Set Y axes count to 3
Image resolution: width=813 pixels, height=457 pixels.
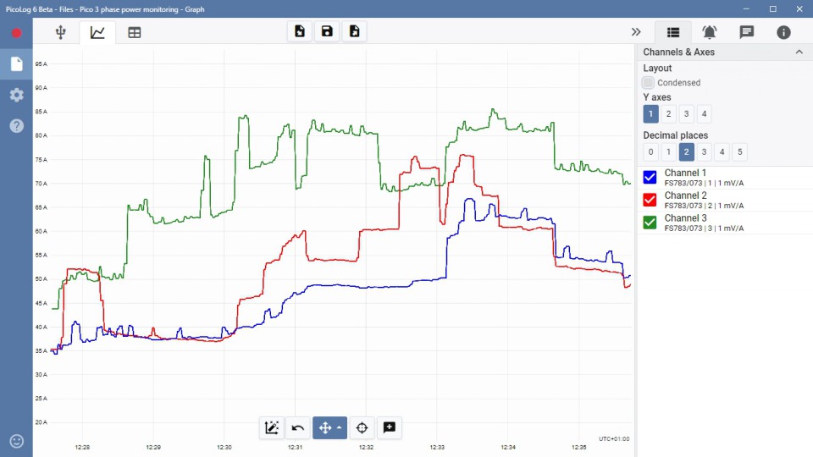(687, 113)
